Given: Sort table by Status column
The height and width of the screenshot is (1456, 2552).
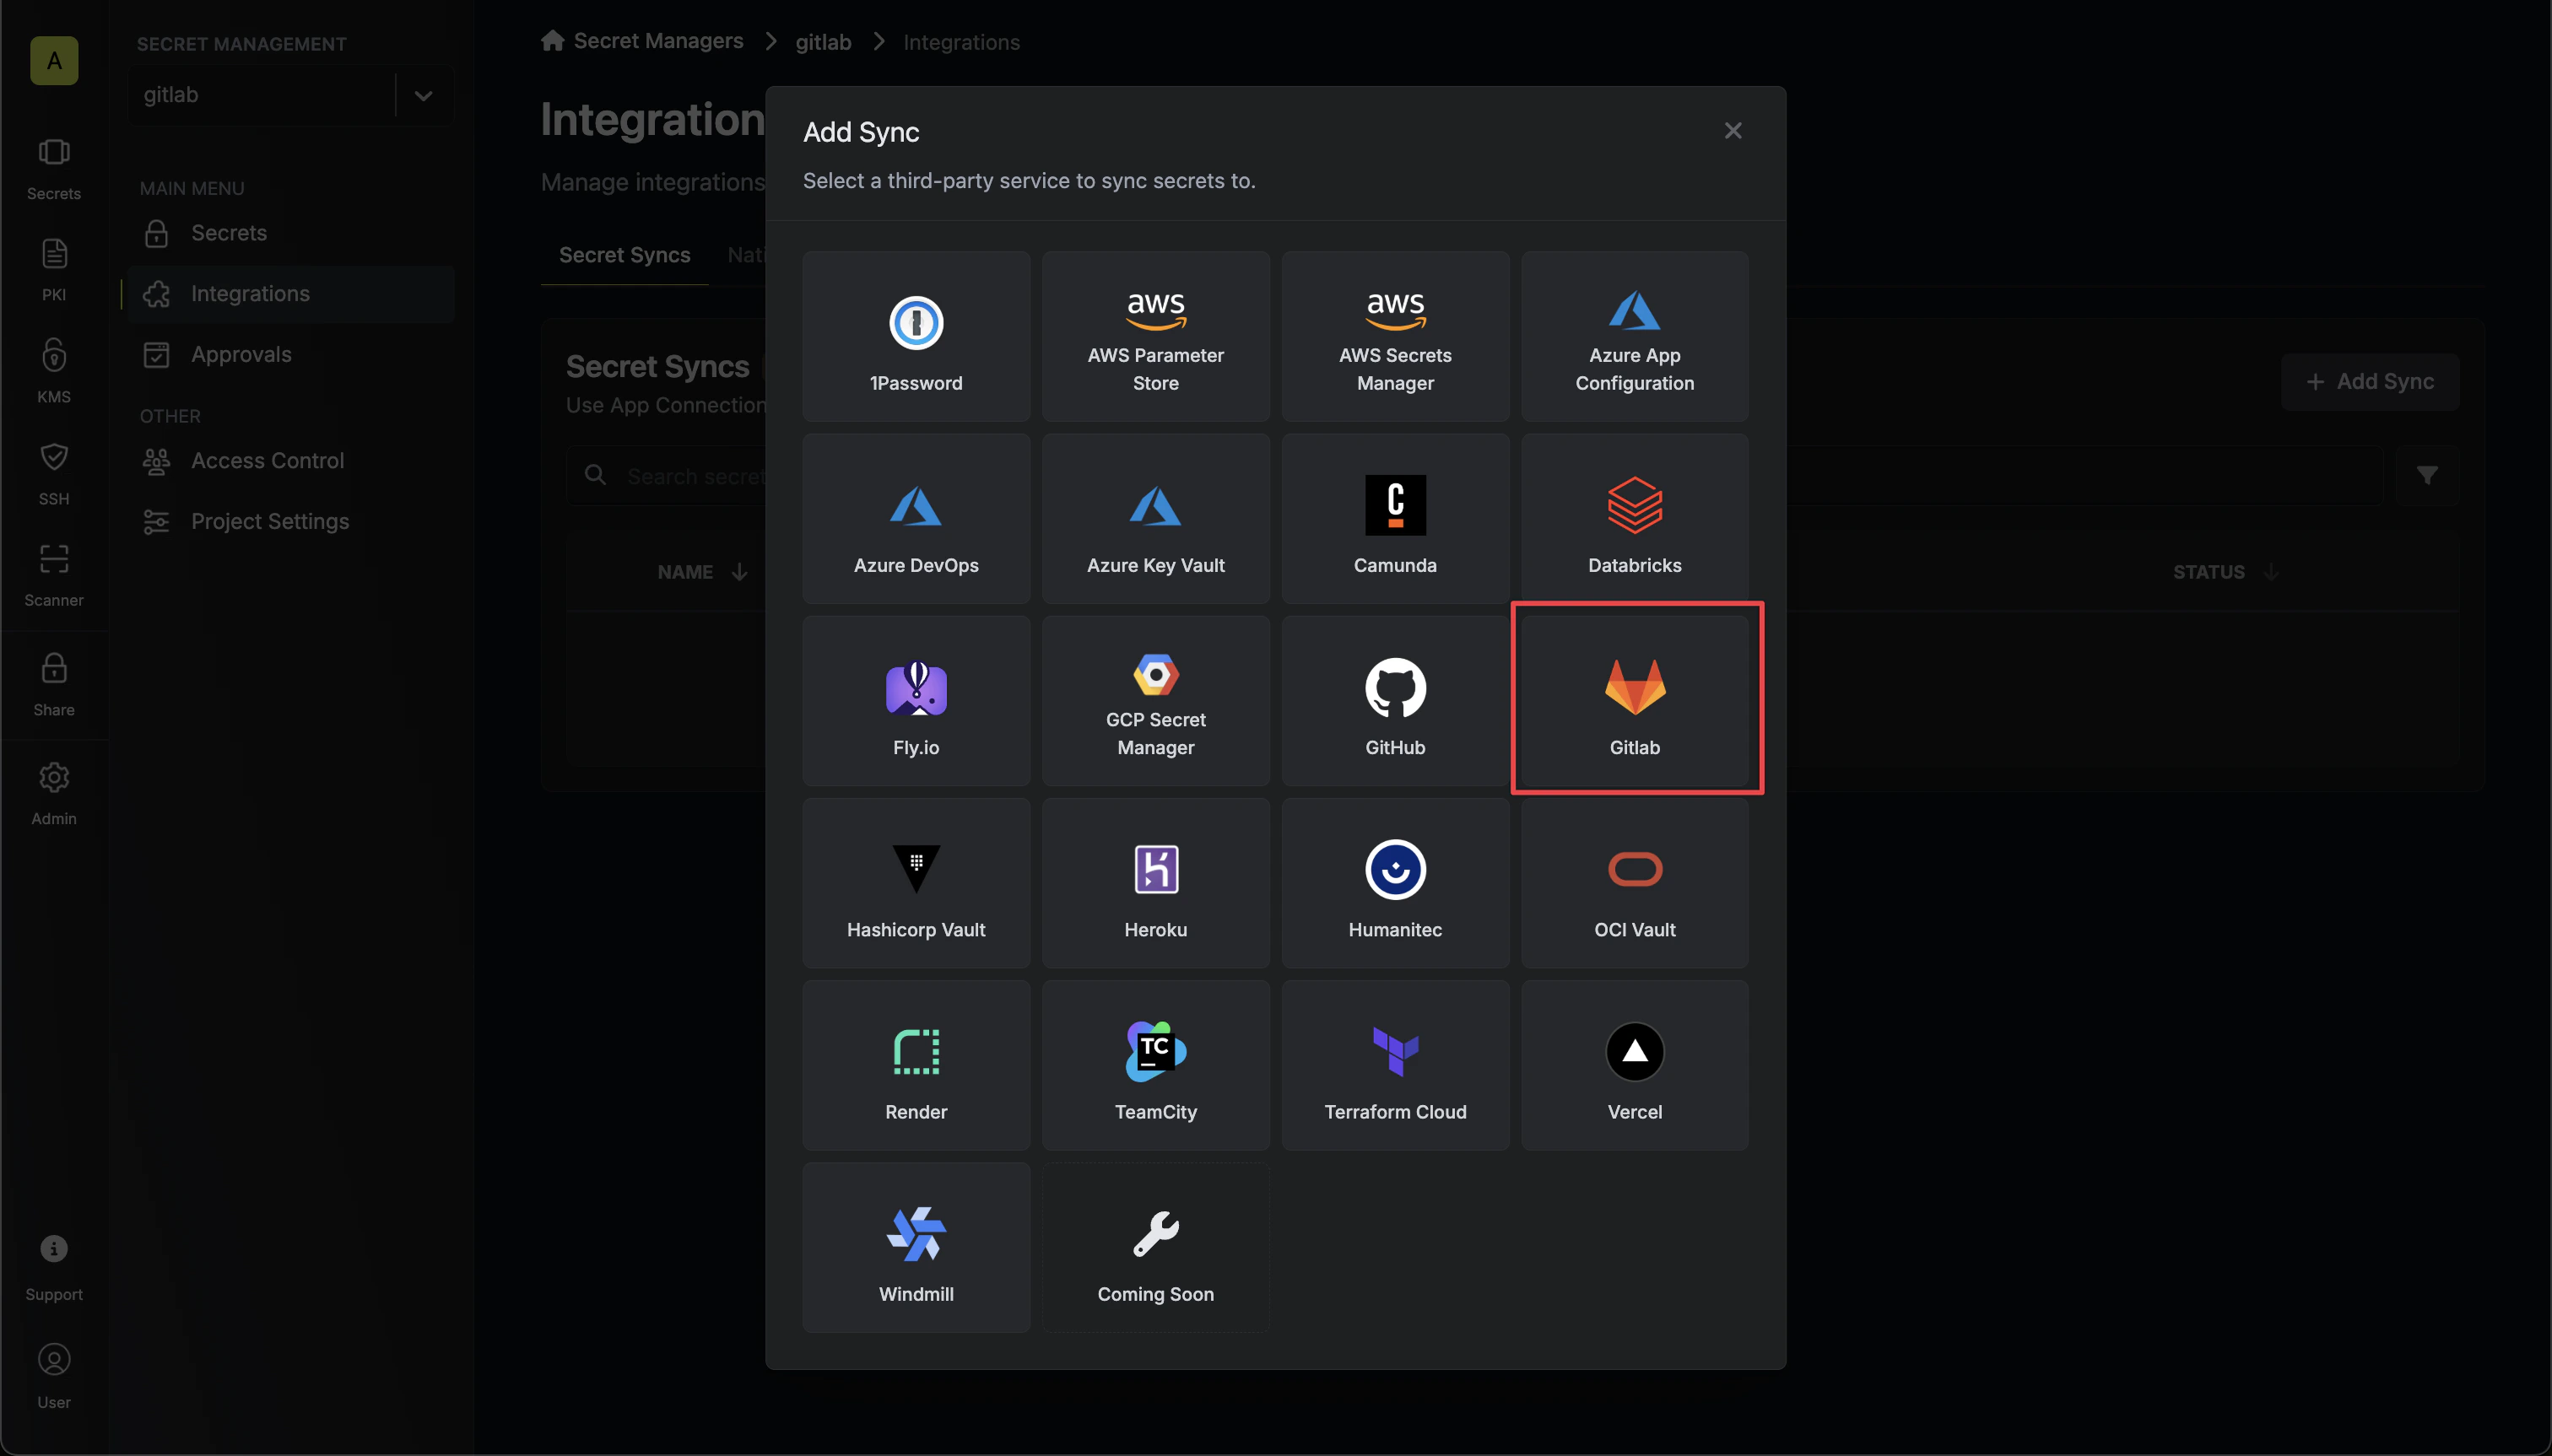Looking at the screenshot, I should click(2225, 572).
